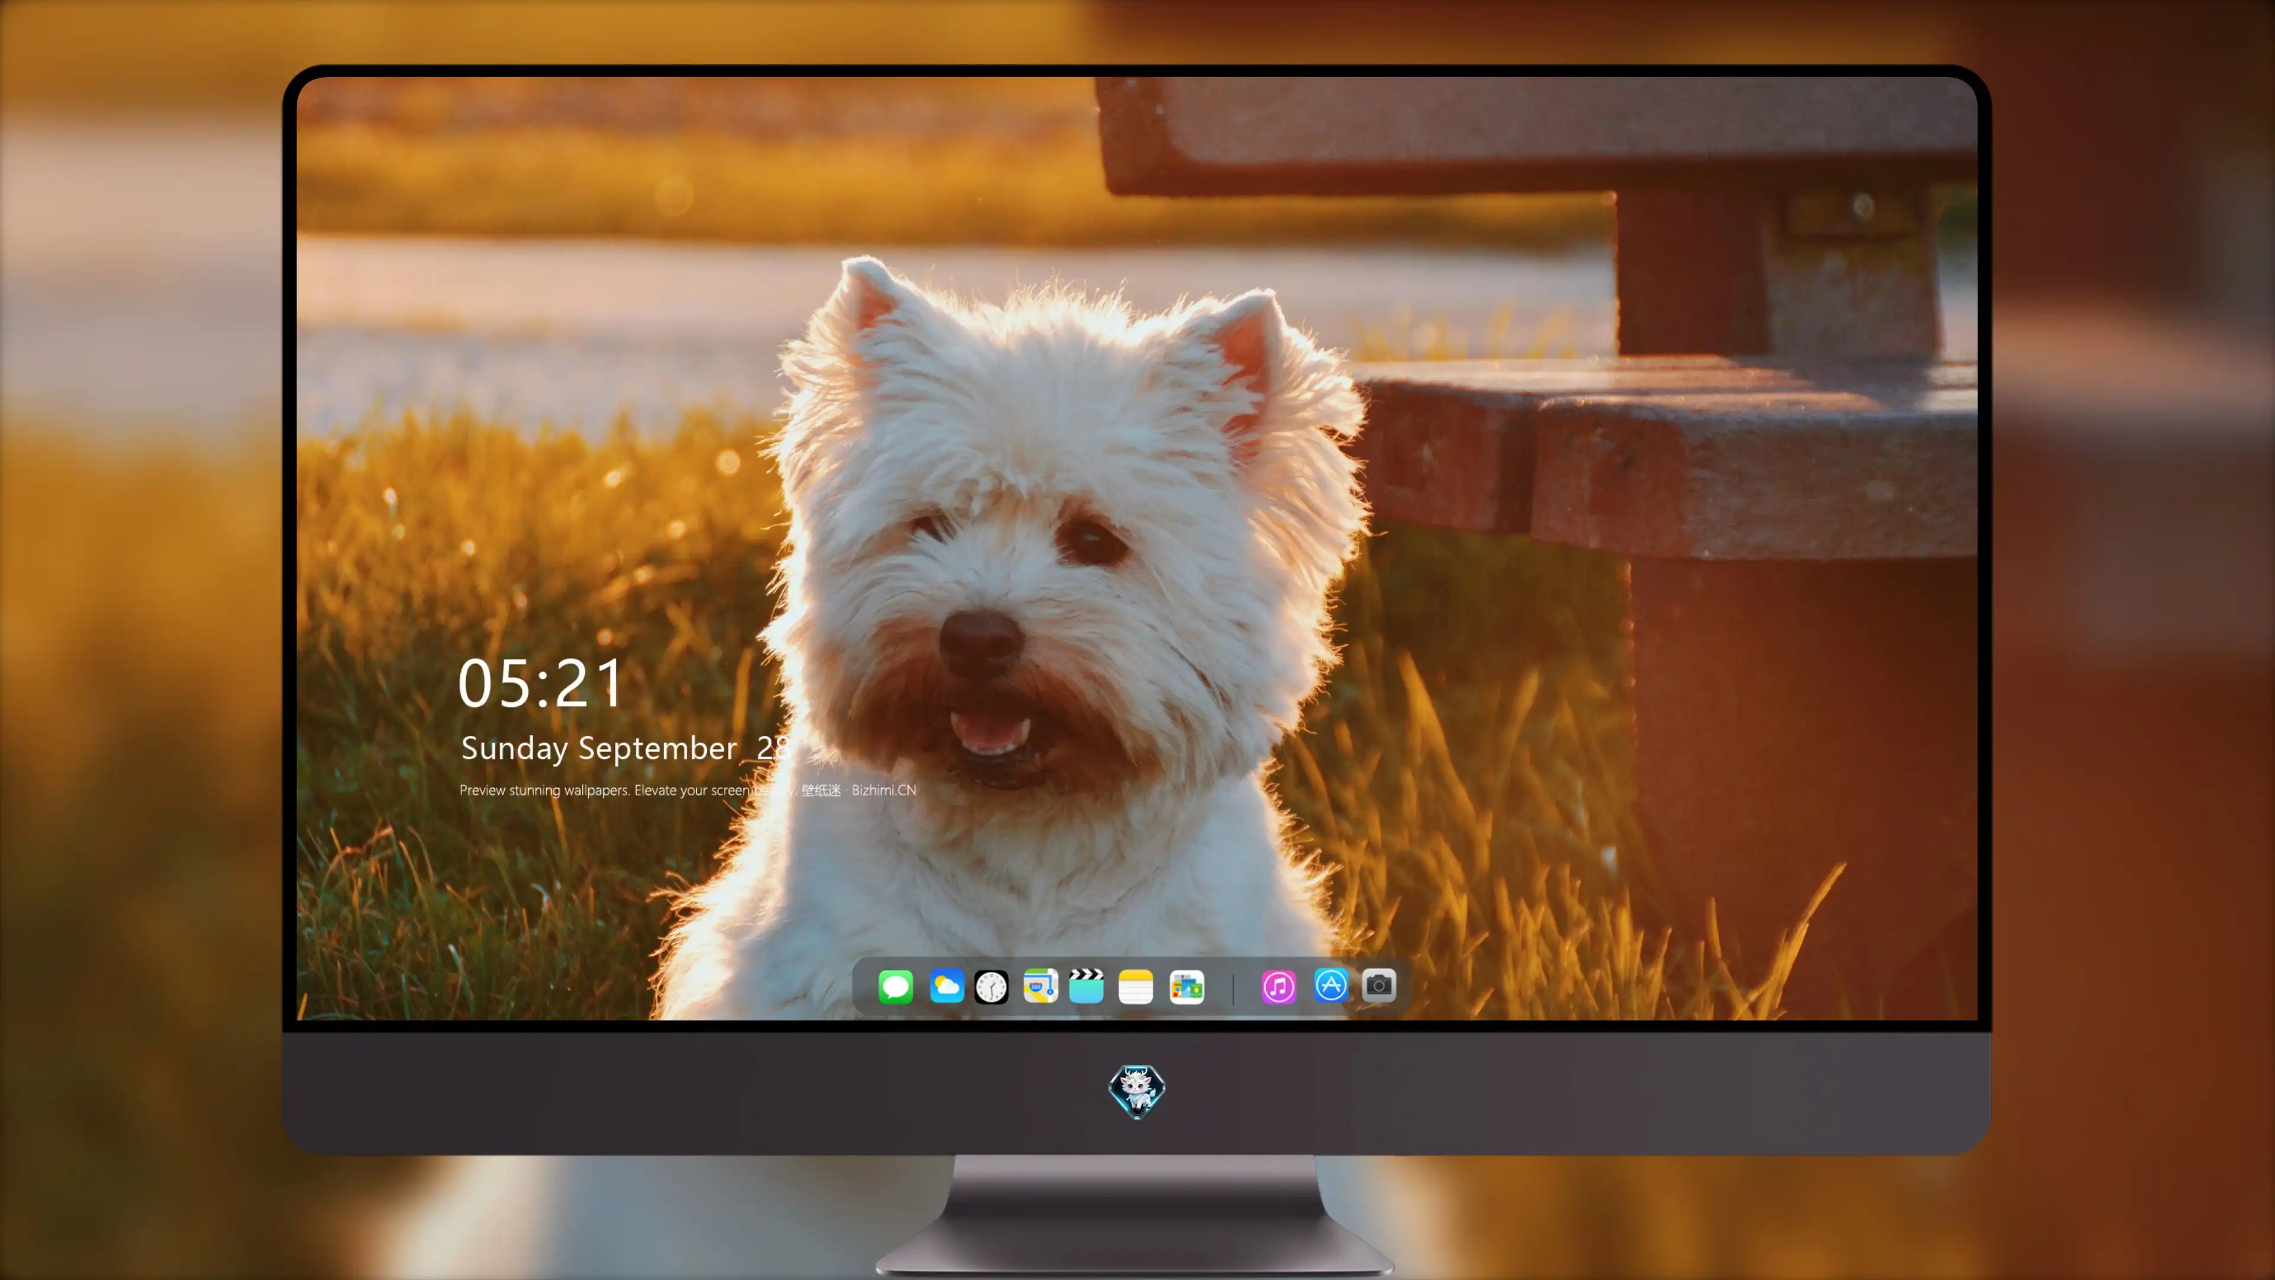Open the Maps app in the dock
2275x1280 pixels.
coord(1040,987)
